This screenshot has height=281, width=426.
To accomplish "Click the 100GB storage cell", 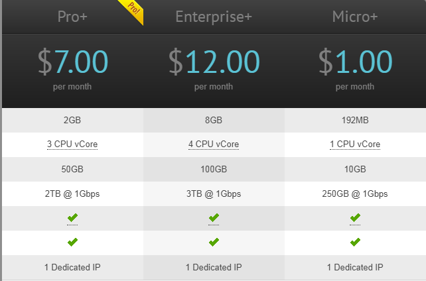I will tap(214, 169).
